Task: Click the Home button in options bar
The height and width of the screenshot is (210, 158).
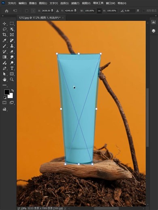Action: 6,11
